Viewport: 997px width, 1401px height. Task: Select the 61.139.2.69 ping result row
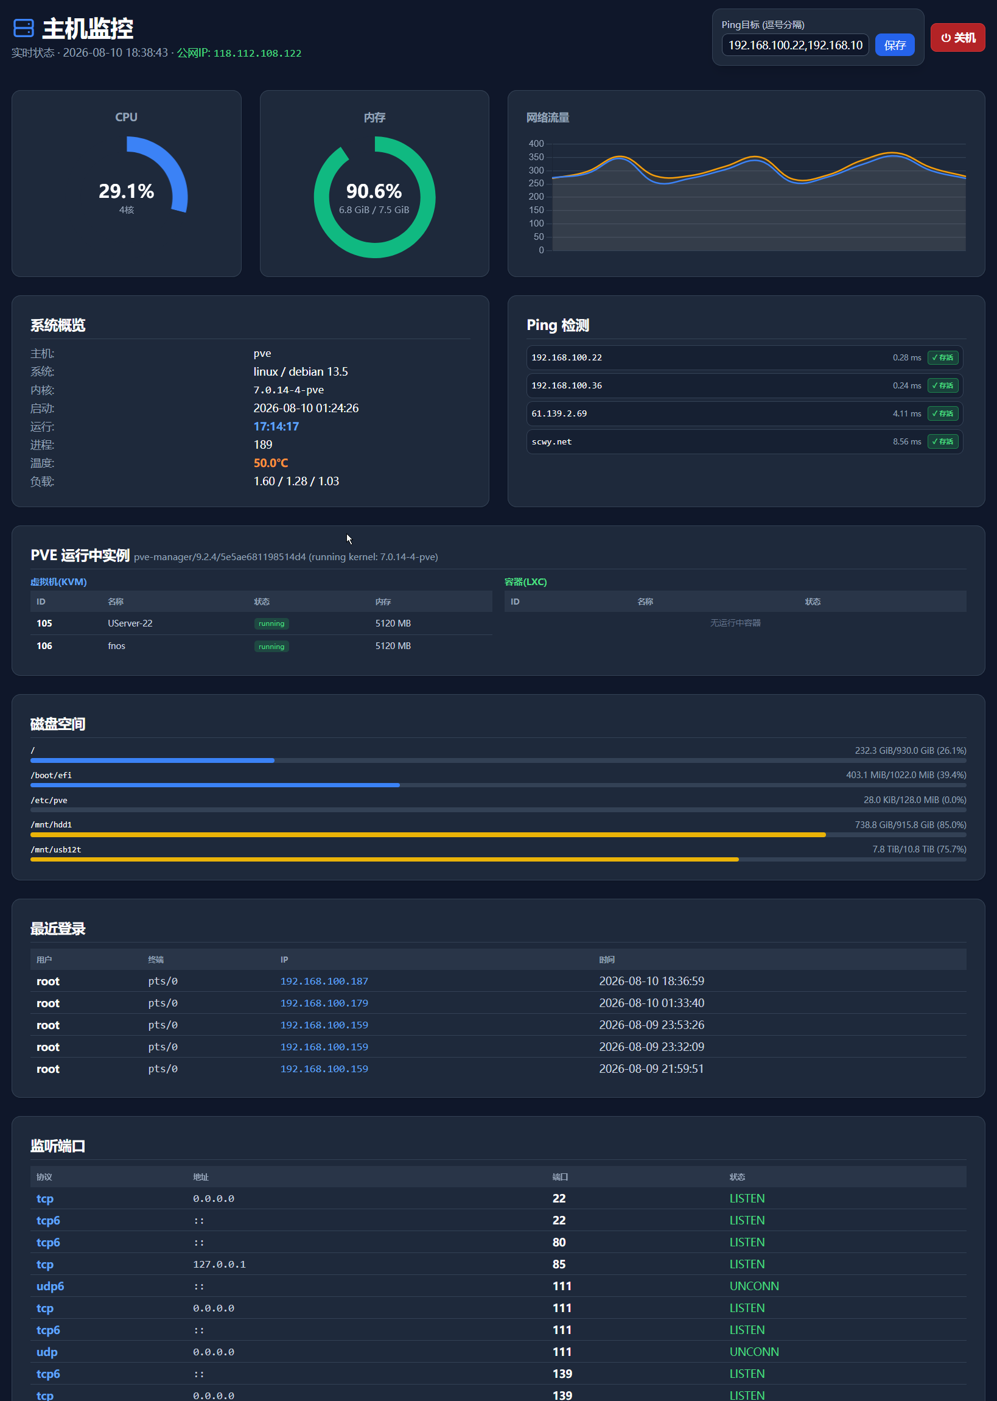744,414
